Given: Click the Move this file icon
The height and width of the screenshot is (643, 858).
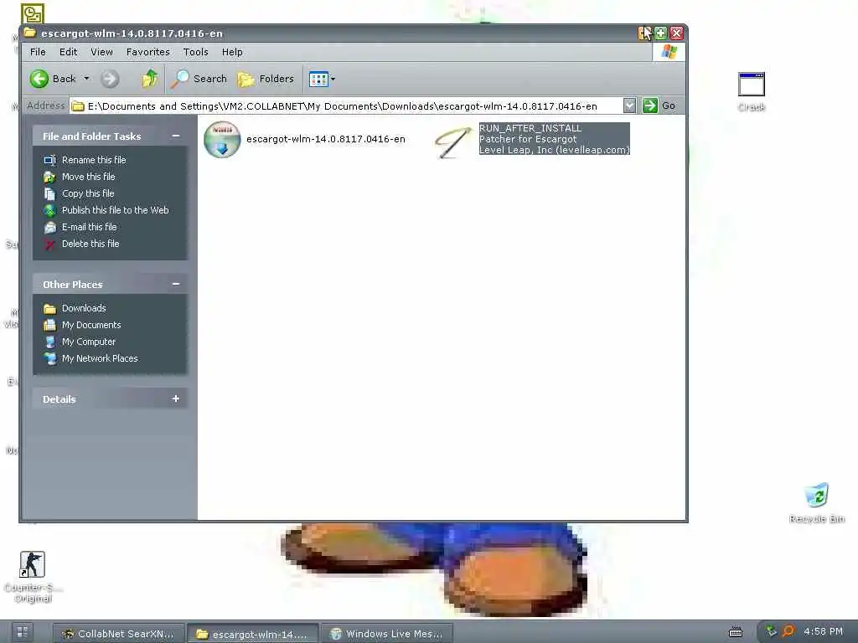Looking at the screenshot, I should click(x=49, y=177).
